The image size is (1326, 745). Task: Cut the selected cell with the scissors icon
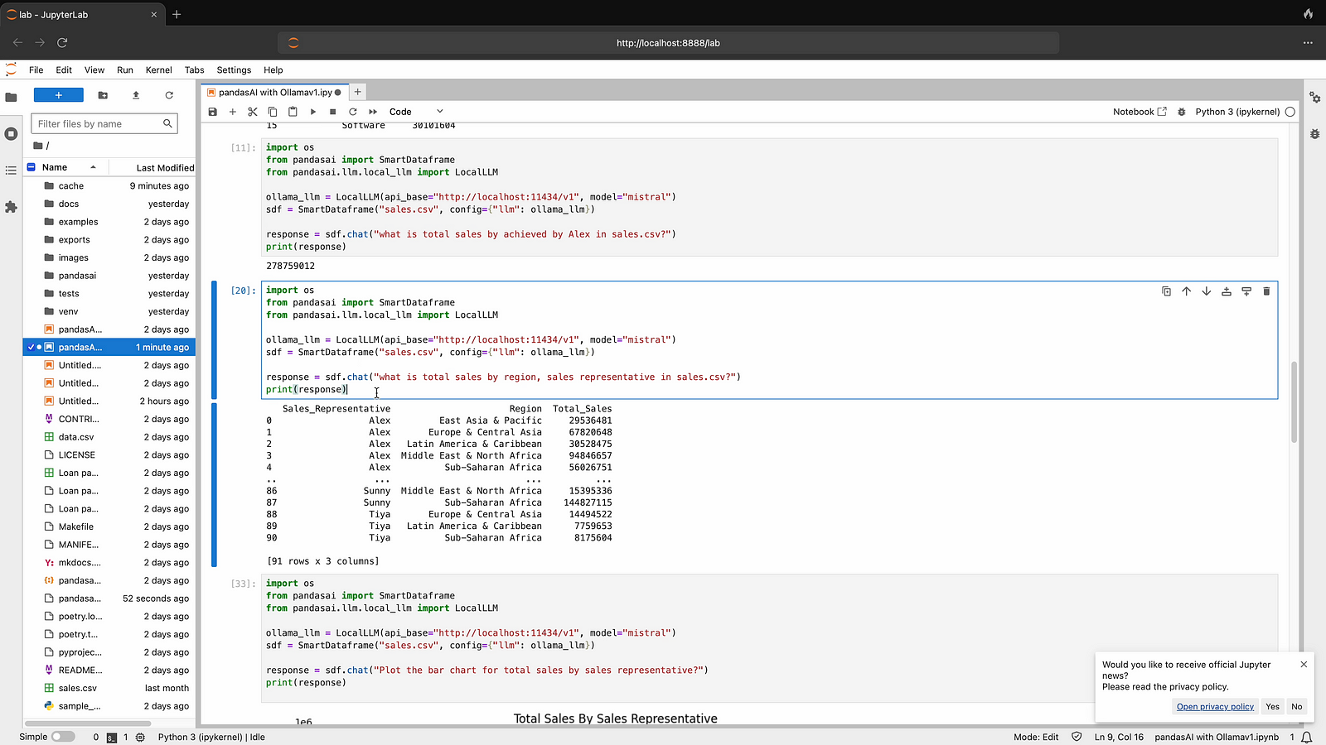pos(253,112)
